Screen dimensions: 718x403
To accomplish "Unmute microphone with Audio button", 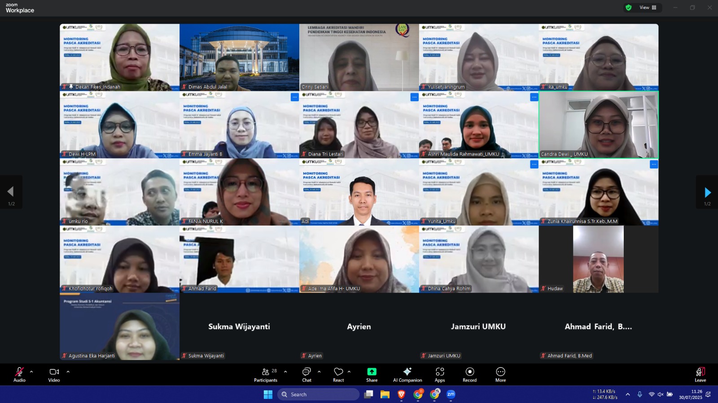I will [x=19, y=375].
